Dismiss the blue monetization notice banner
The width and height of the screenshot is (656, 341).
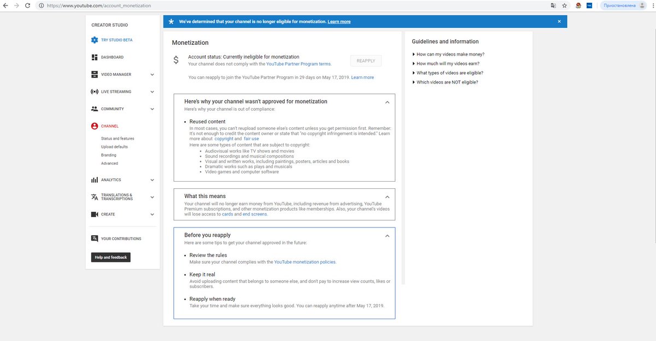[x=559, y=21]
